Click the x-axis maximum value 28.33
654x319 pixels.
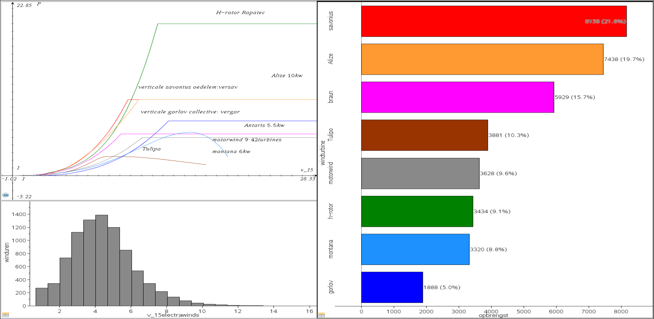[308, 179]
